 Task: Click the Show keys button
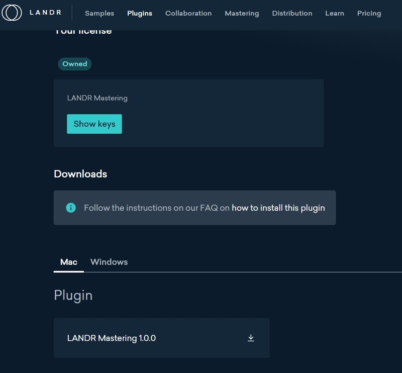pyautogui.click(x=94, y=124)
